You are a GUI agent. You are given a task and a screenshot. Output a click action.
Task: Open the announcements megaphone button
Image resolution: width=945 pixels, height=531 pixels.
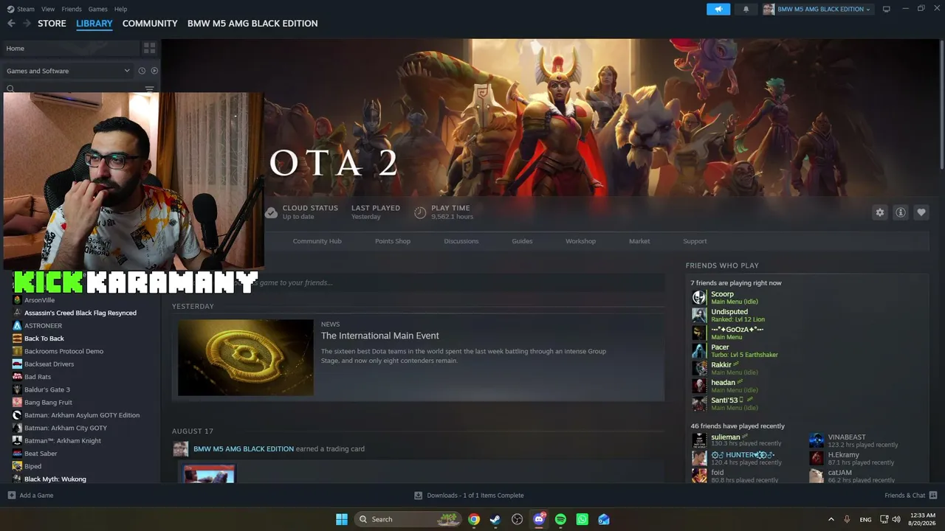718,9
